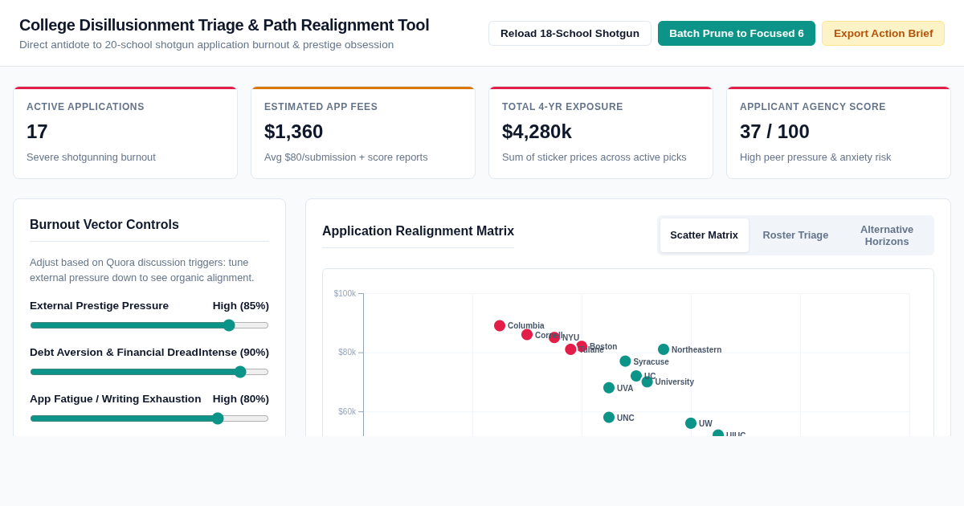Click the Avg $80/submission + score reports note
Screen dimensions: 964x506
(x=346, y=157)
